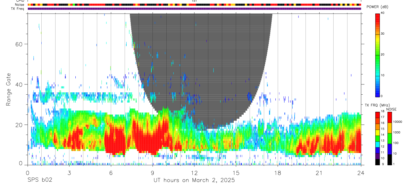Screen dimensions: 406x187
Task: Click the 1 label on NOISE scale
Action: [394, 164]
